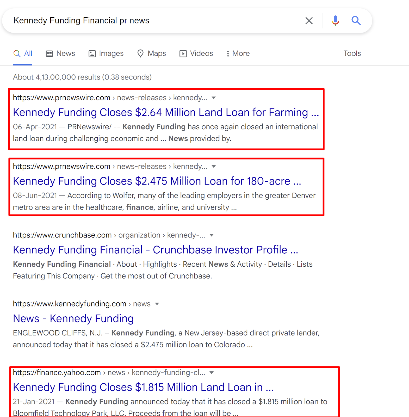Viewport: 409px width, 417px height.
Task: Click 'Featuring This Company' in the Crunchbase snippet
Action: (x=54, y=276)
